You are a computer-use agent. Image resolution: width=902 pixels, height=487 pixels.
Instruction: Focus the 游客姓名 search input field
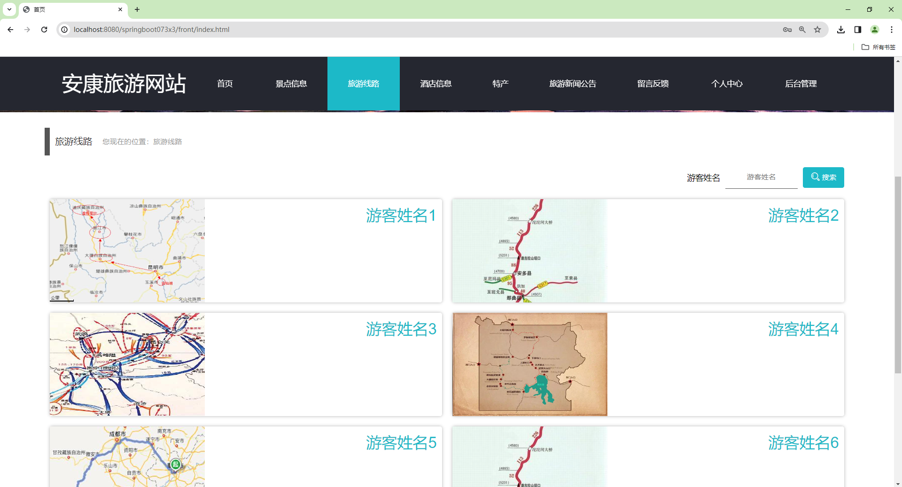[x=762, y=178]
